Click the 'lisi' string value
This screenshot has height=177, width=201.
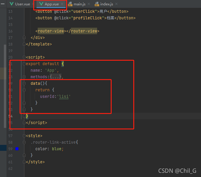click(x=64, y=96)
